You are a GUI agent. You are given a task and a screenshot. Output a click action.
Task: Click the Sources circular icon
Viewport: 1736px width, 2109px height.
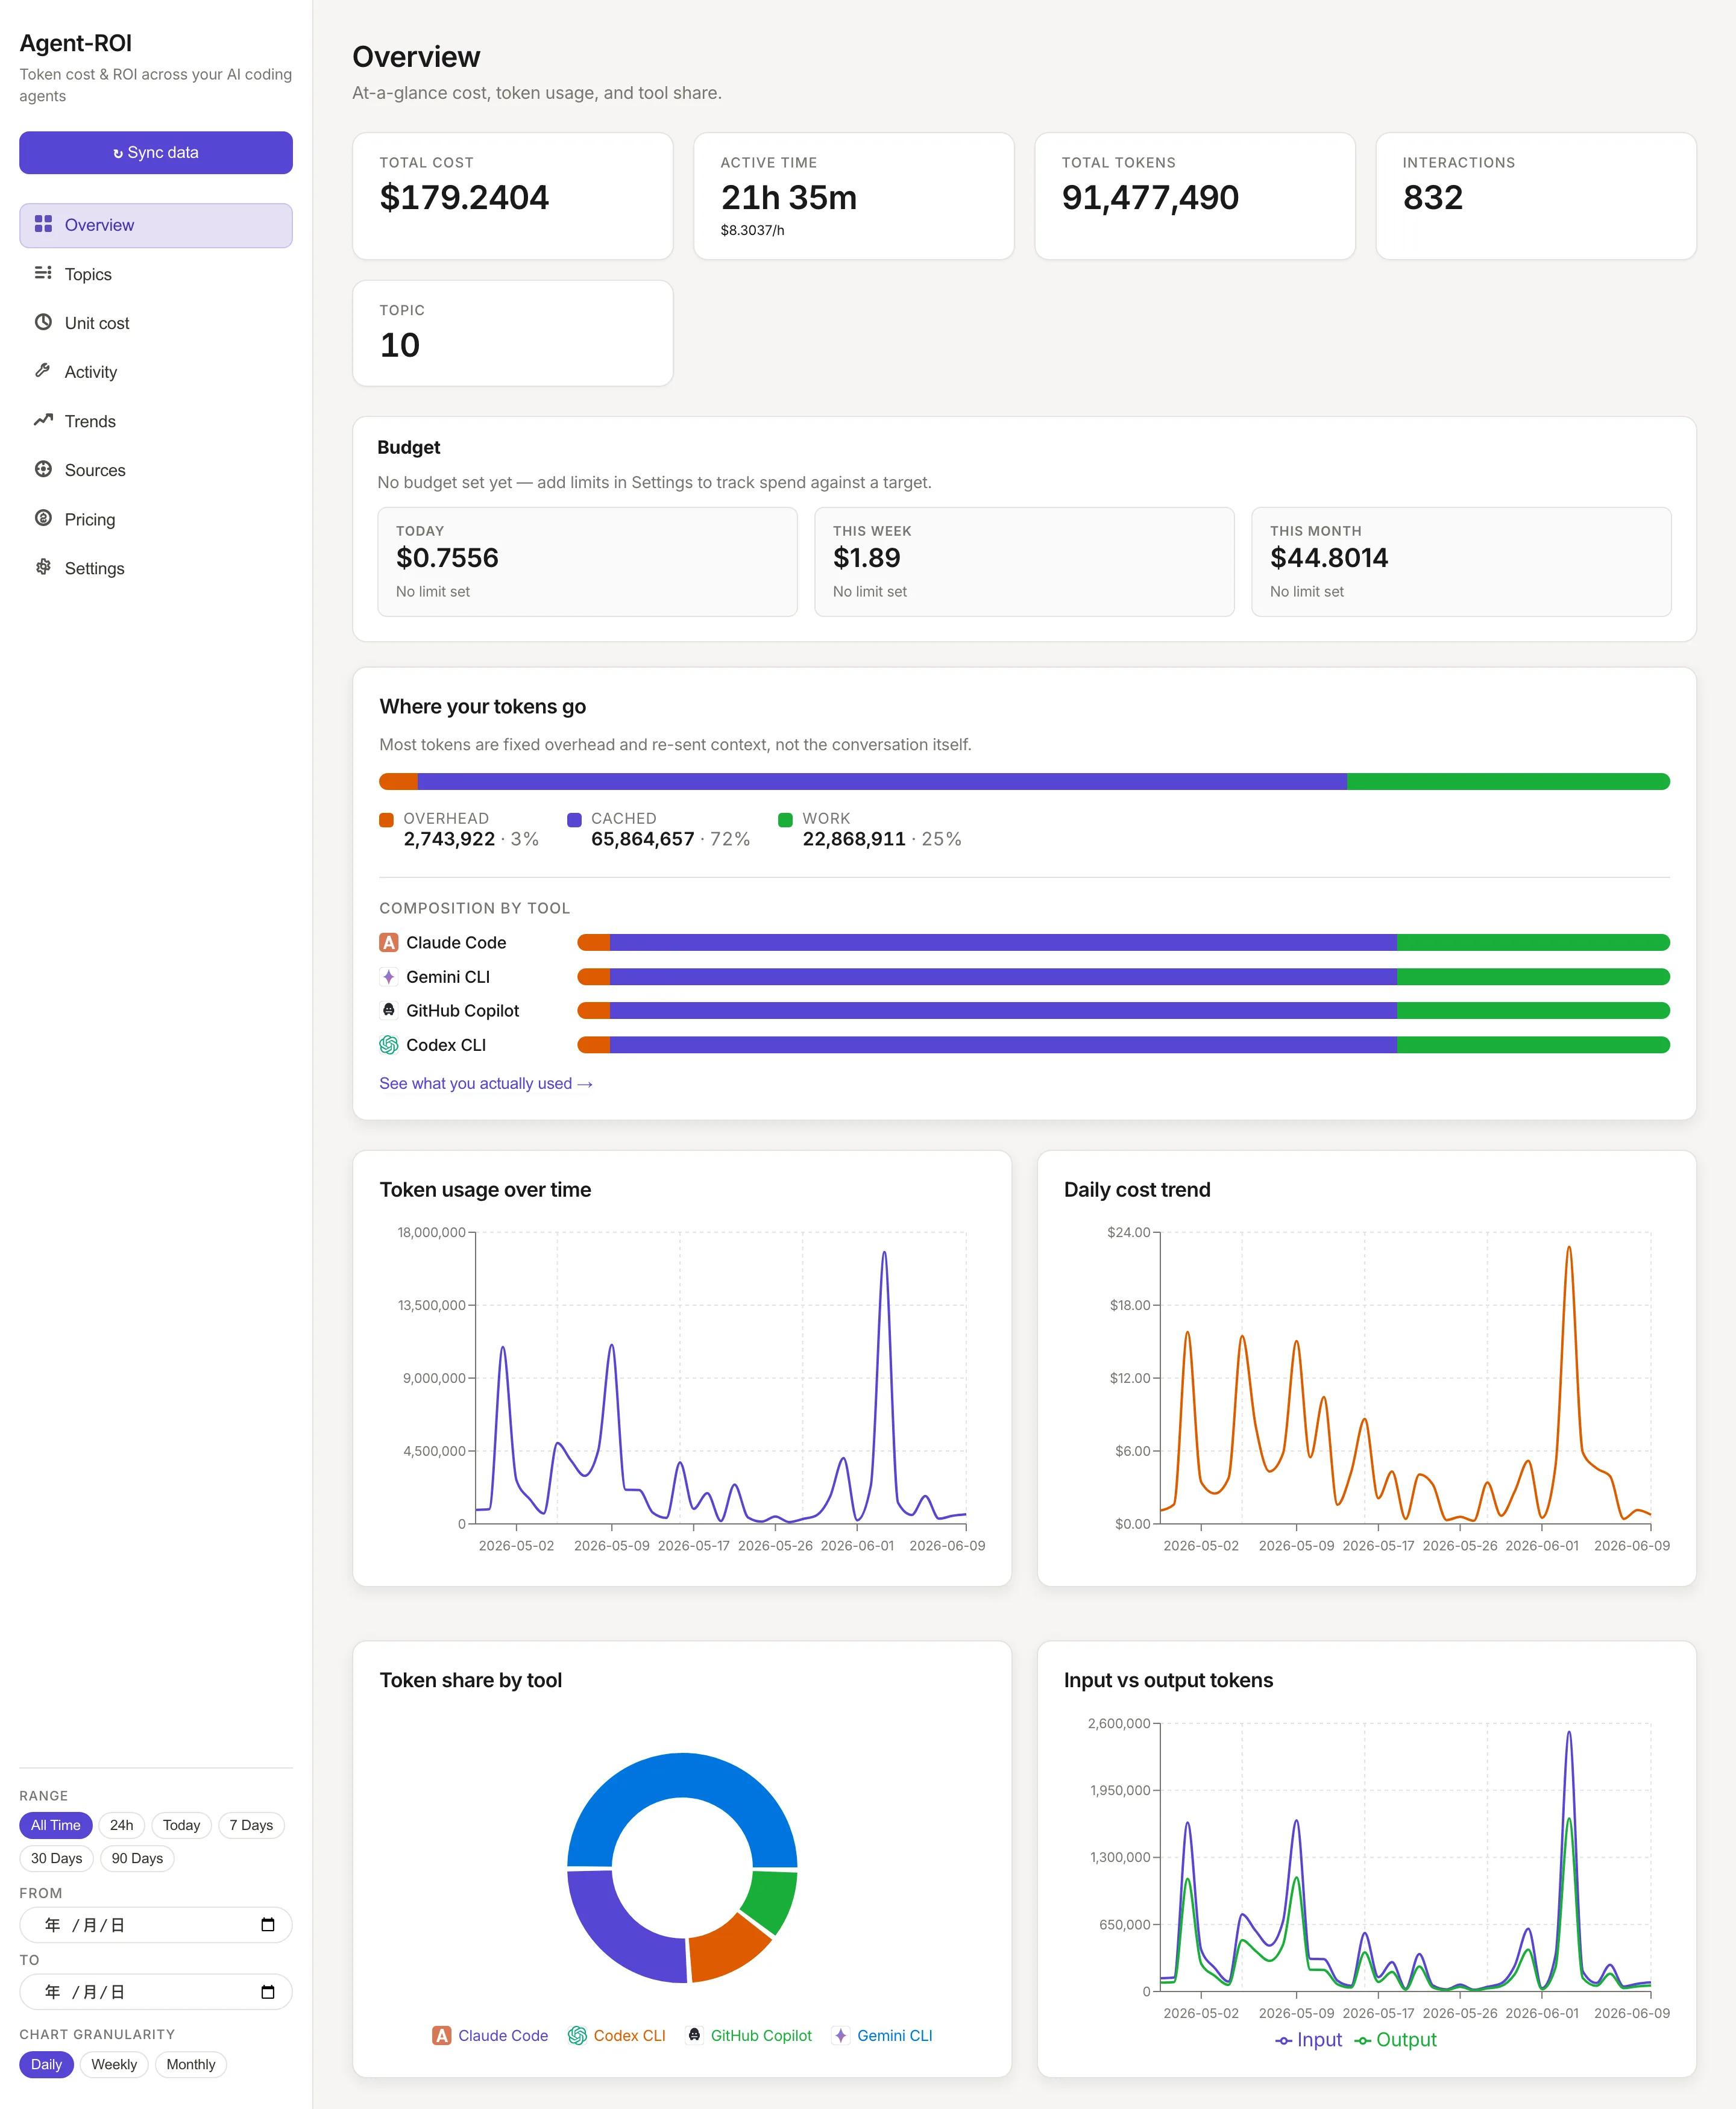click(43, 469)
